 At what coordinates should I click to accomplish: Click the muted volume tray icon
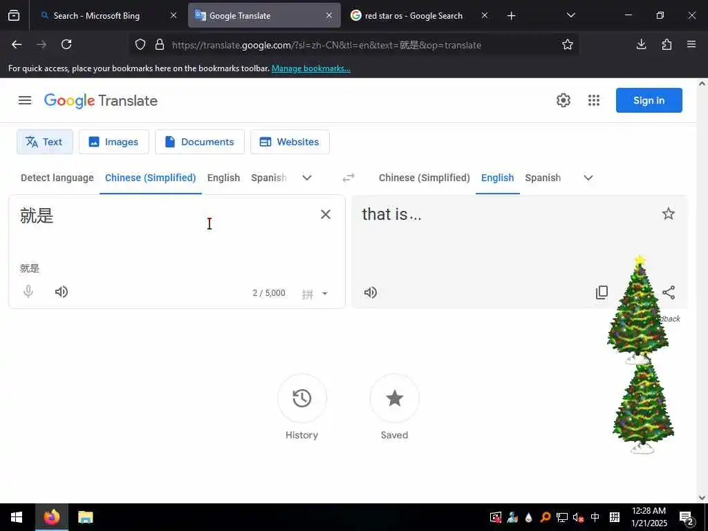[x=578, y=517]
